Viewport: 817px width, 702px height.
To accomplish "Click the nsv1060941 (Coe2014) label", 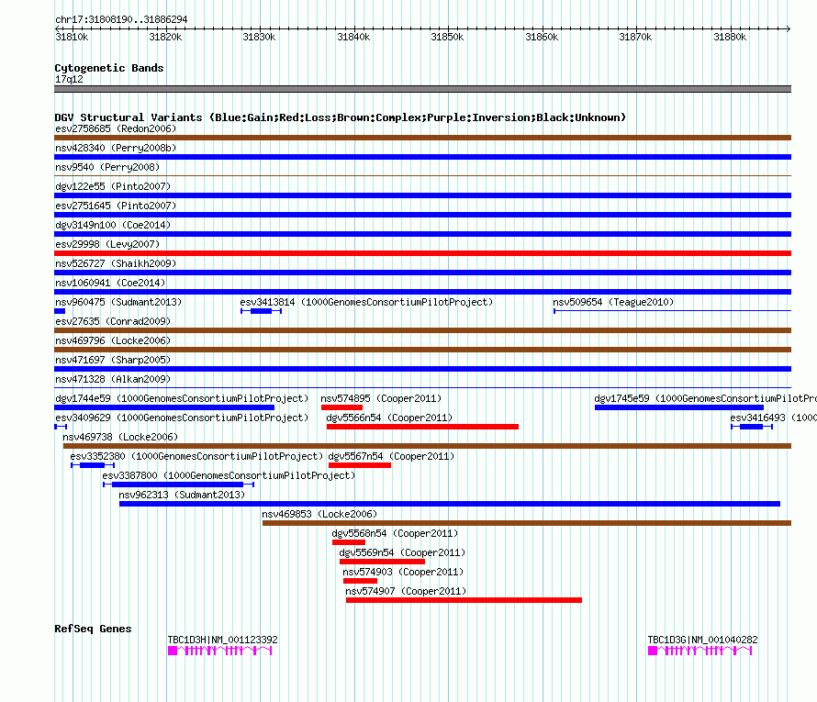I will pos(110,283).
